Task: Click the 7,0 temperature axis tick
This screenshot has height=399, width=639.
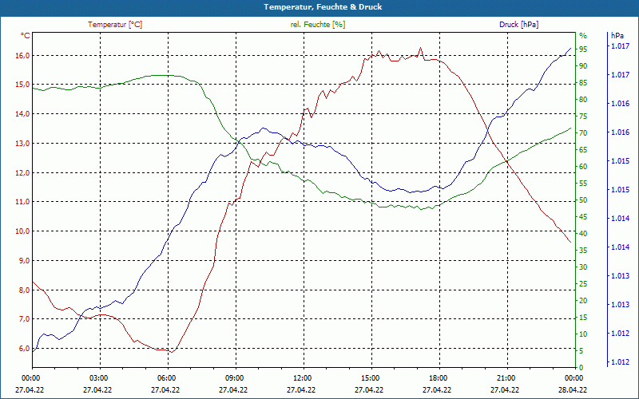Action: (25, 319)
